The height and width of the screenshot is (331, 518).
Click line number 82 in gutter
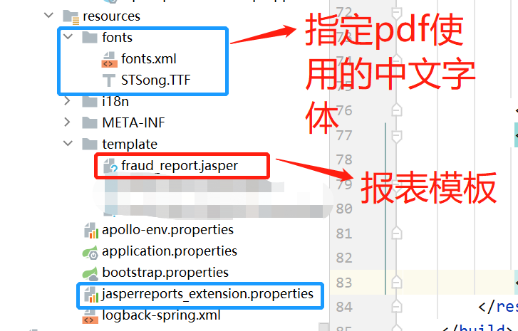344,258
